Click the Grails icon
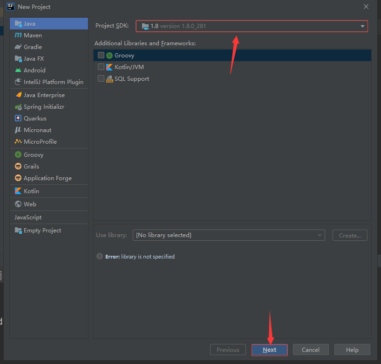The width and height of the screenshot is (381, 364). (x=18, y=166)
